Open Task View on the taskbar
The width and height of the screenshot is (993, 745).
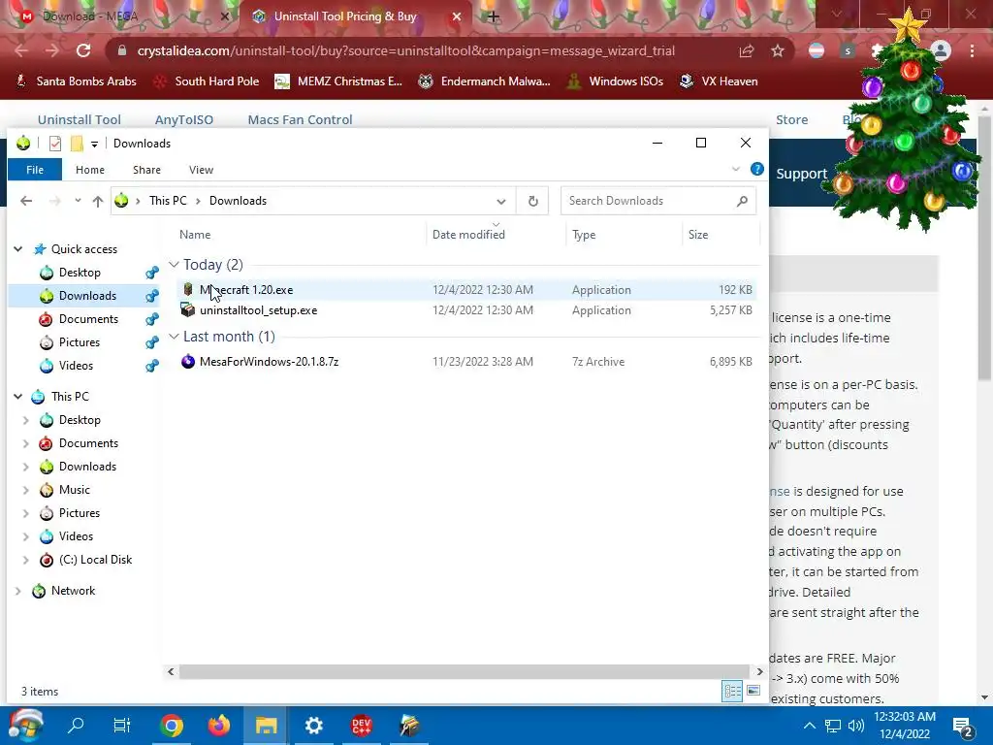pyautogui.click(x=121, y=725)
